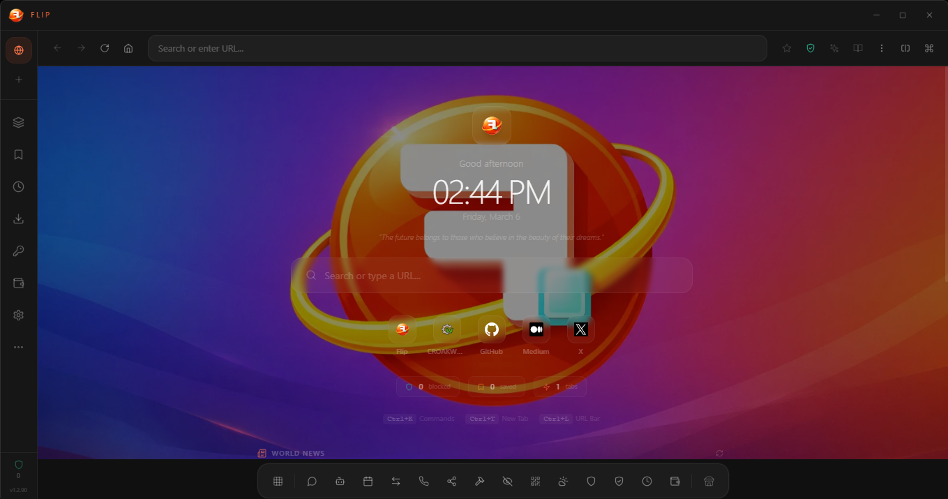
Task: Open the QR code scanner from the dock
Action: (x=535, y=481)
